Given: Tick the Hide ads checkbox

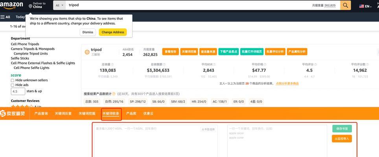Looking at the screenshot, I should pyautogui.click(x=13, y=85).
